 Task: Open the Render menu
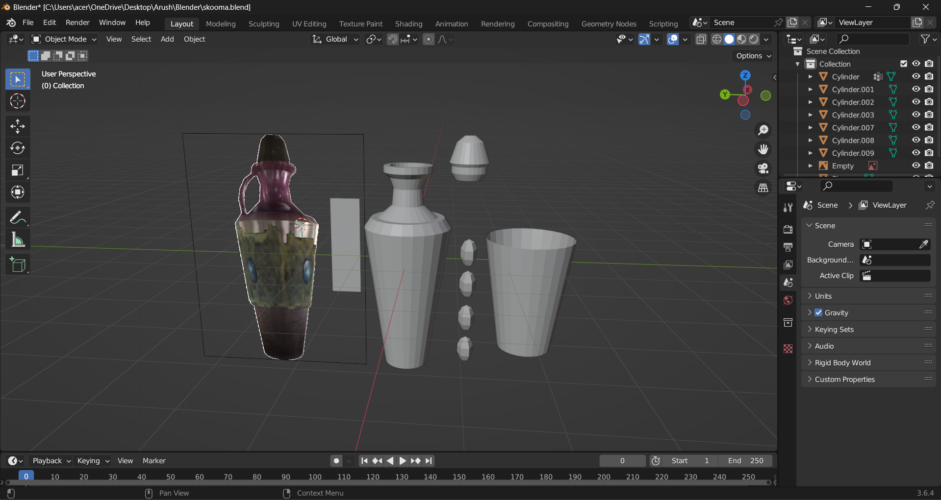[77, 23]
